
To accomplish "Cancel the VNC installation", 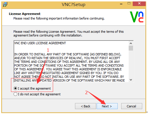I will click(132, 106).
